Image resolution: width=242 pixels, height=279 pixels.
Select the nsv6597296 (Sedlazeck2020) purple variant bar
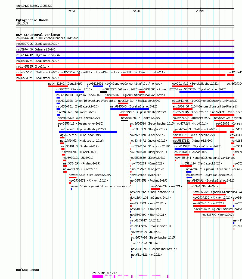click(x=125, y=46)
